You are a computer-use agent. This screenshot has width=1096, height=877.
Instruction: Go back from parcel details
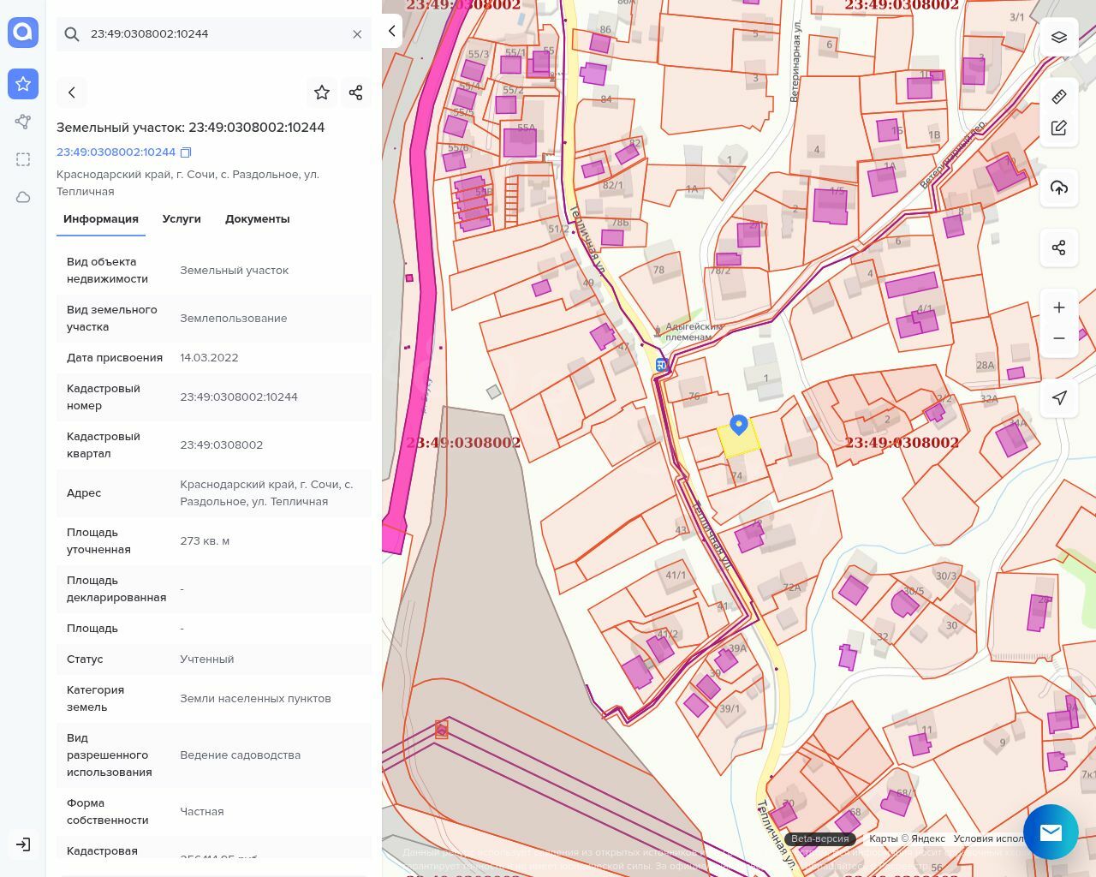coord(72,92)
